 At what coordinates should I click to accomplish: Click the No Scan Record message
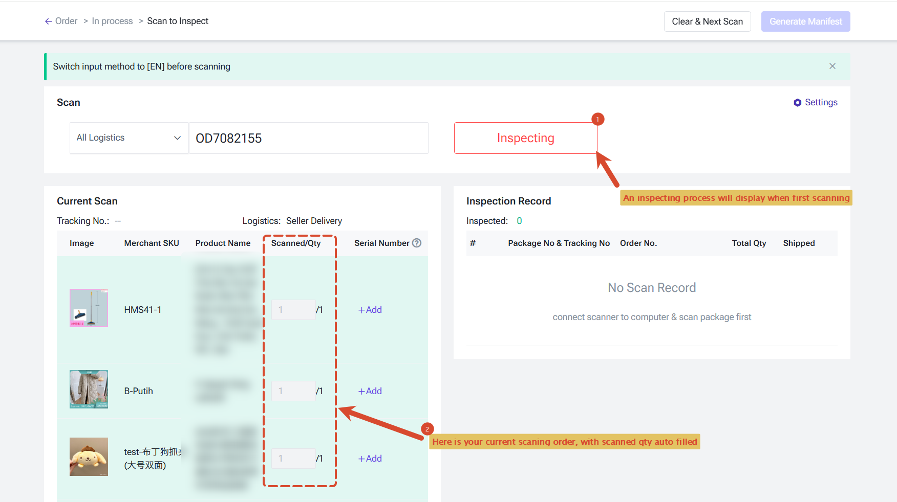click(652, 288)
